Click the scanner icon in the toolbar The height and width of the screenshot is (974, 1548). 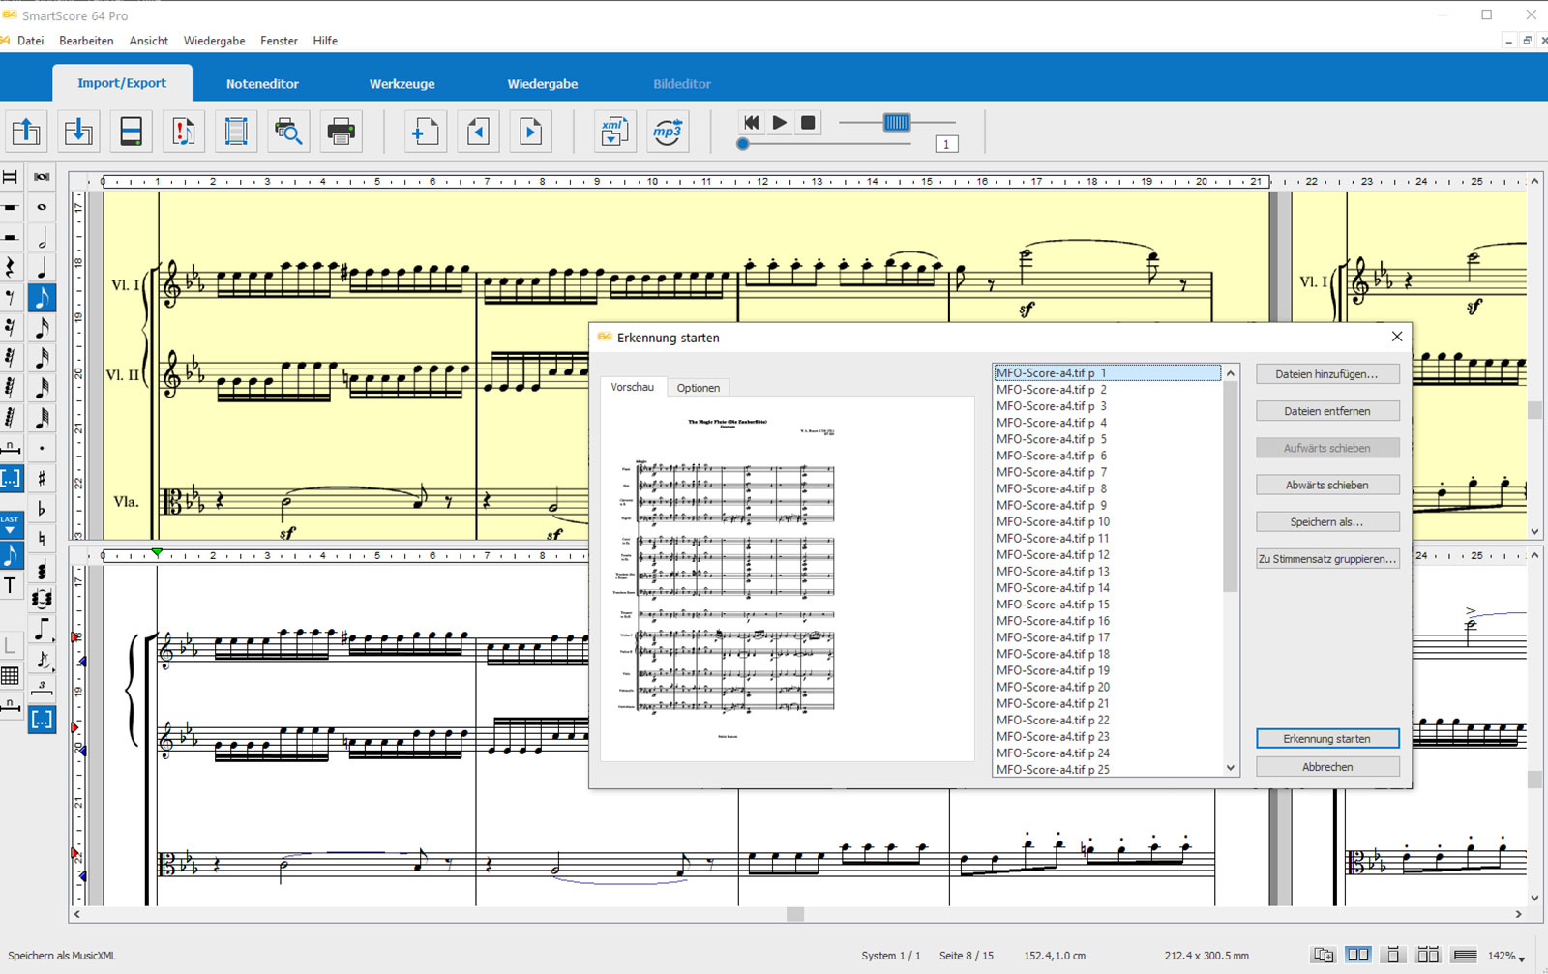click(x=131, y=131)
